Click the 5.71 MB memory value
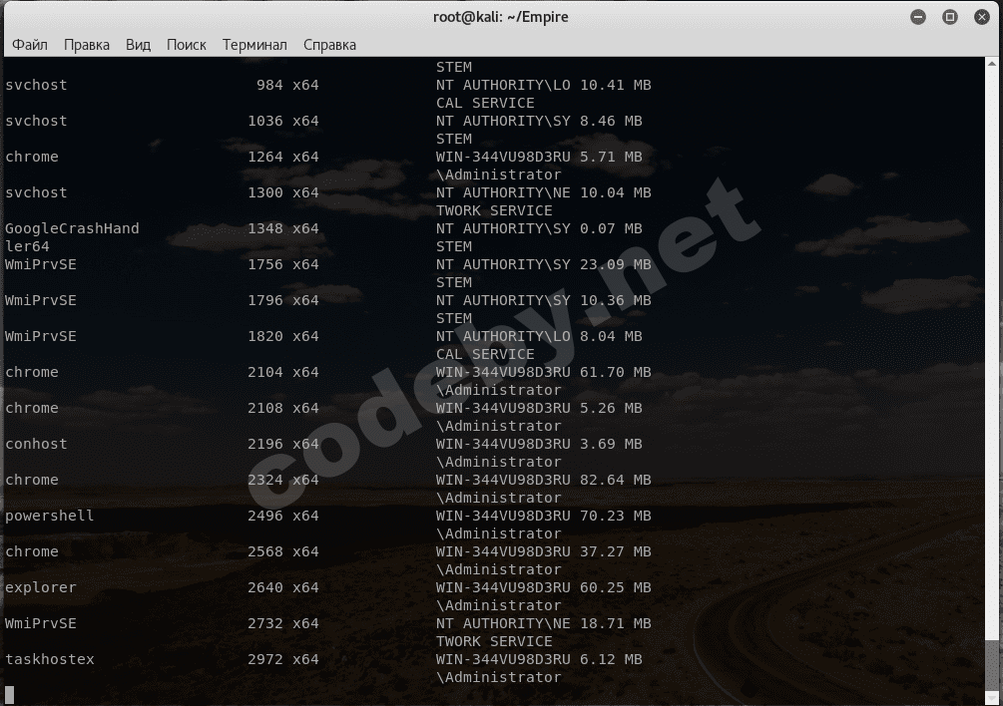This screenshot has width=1003, height=706. pyautogui.click(x=611, y=157)
